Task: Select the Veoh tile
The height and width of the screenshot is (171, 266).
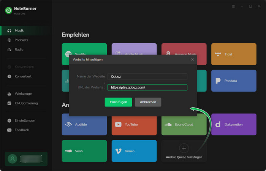Action: pos(84,151)
